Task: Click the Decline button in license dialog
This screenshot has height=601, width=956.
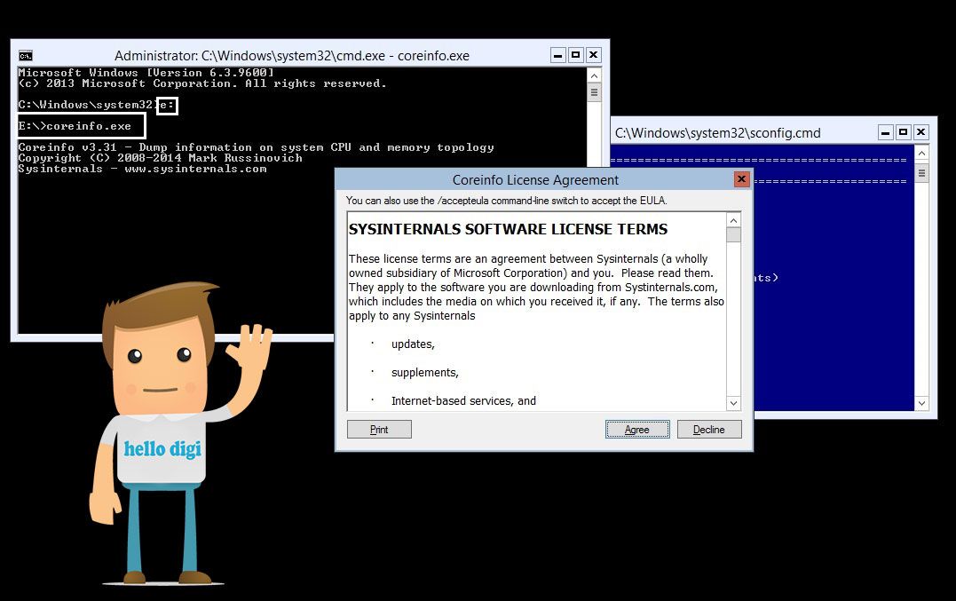Action: click(x=709, y=429)
